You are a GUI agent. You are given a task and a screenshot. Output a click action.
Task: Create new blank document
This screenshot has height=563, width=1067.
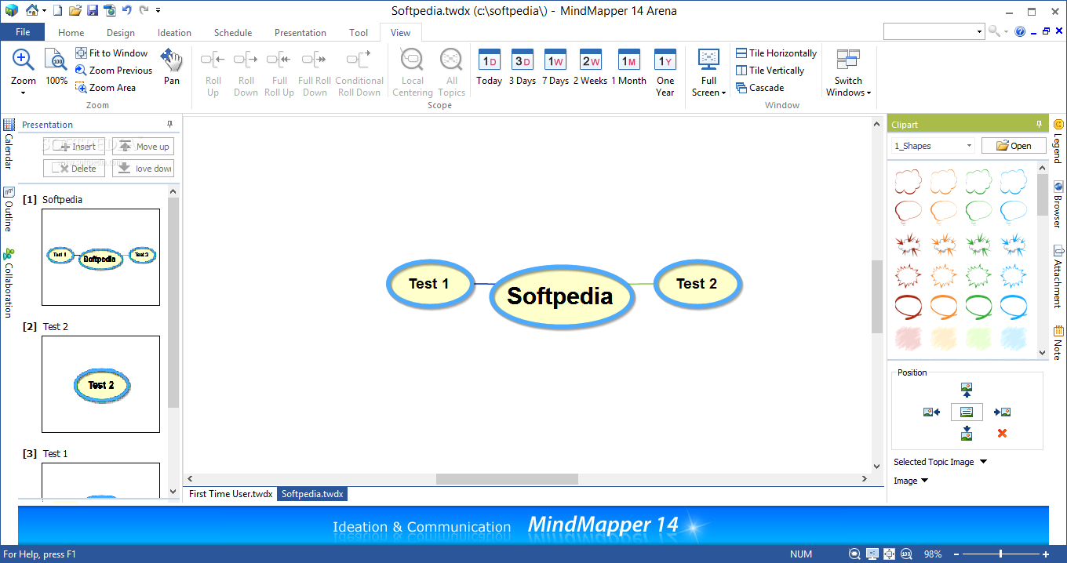58,10
